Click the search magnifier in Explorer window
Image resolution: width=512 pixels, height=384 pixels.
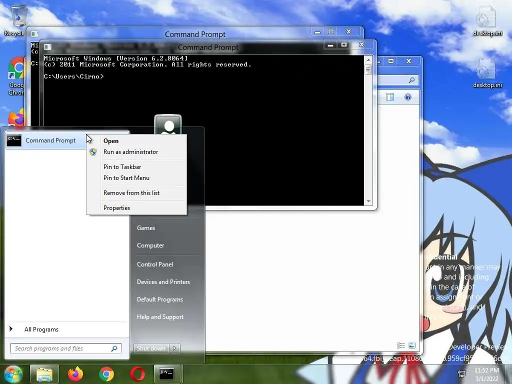[x=412, y=80]
